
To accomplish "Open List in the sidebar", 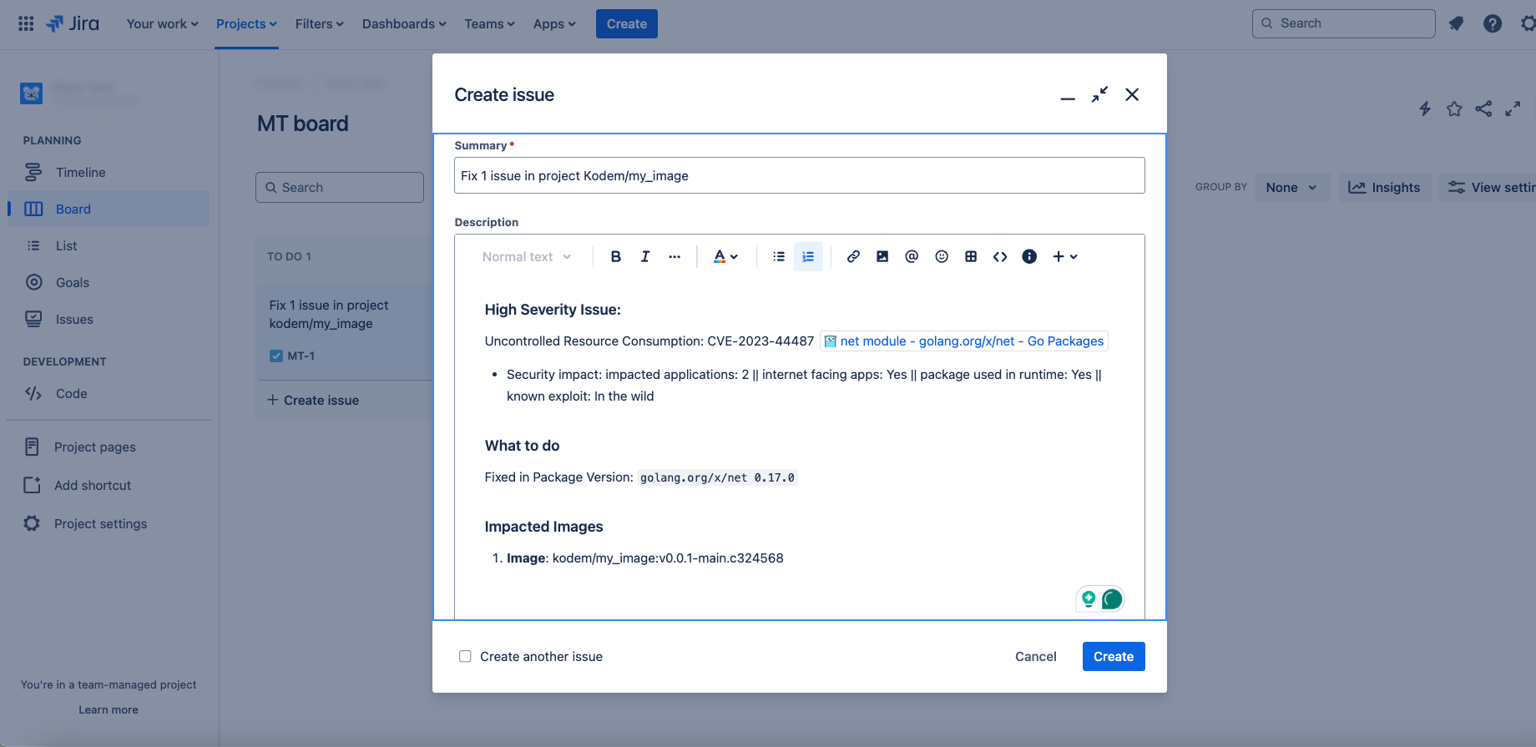I will (x=109, y=245).
